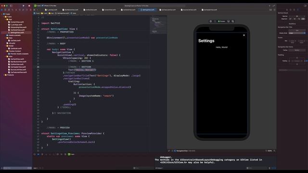Switch to the CarRowView.swift tab

coord(90,10)
